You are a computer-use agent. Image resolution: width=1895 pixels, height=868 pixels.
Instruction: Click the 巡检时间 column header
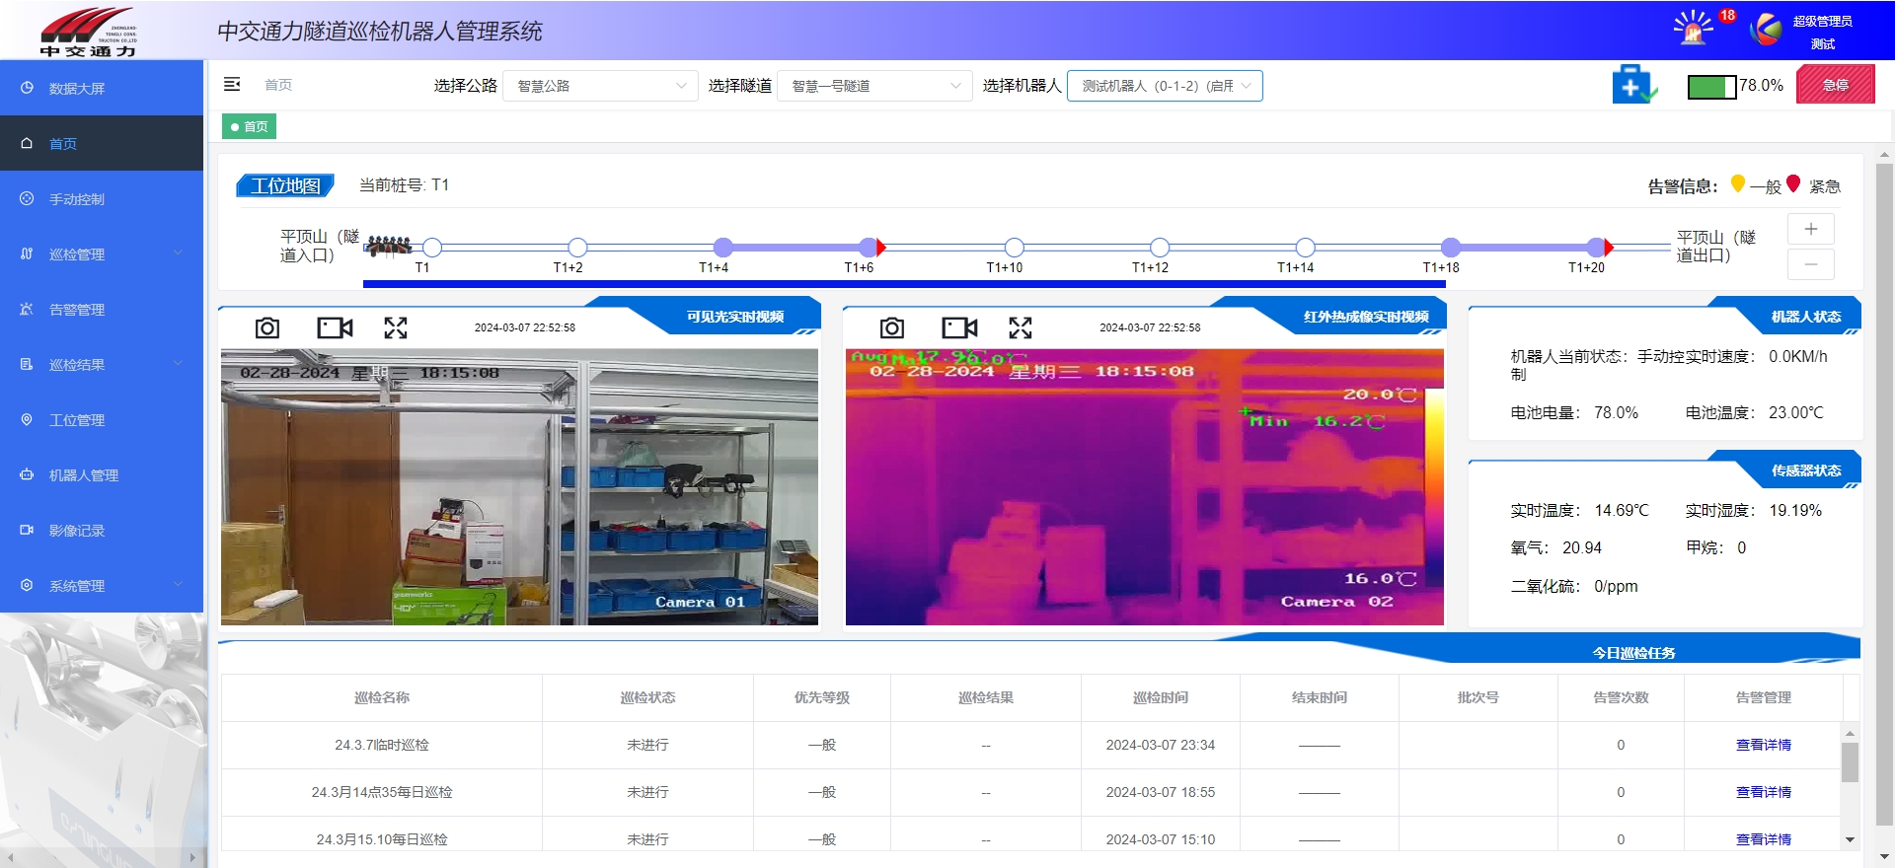(1161, 697)
